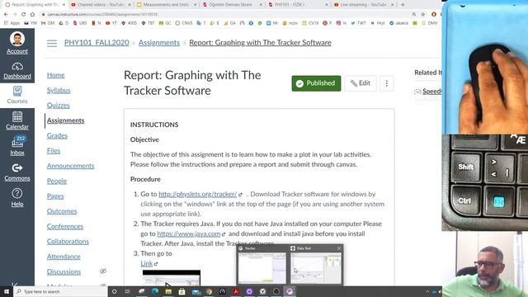Toggle the course navigation hamburger menu

(x=52, y=43)
